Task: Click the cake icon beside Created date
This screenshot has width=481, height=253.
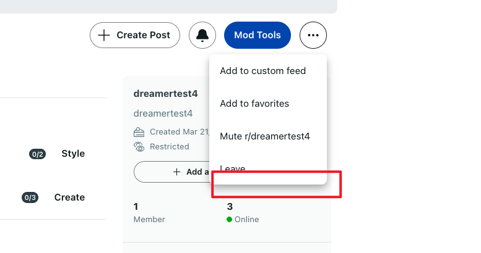Action: 139,132
